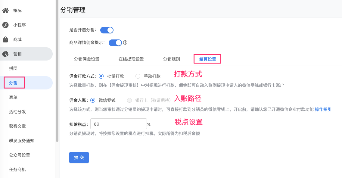Open the 操作指引 link
The image size is (342, 178).
tap(323, 109)
